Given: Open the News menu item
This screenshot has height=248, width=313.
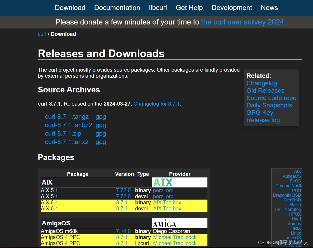Looking at the screenshot, I should [x=269, y=8].
